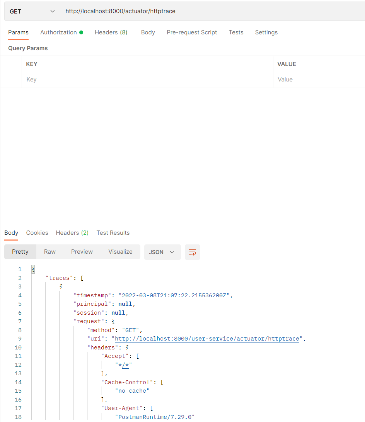Click the "method": "GET" line
This screenshot has width=365, height=422.
(x=115, y=330)
